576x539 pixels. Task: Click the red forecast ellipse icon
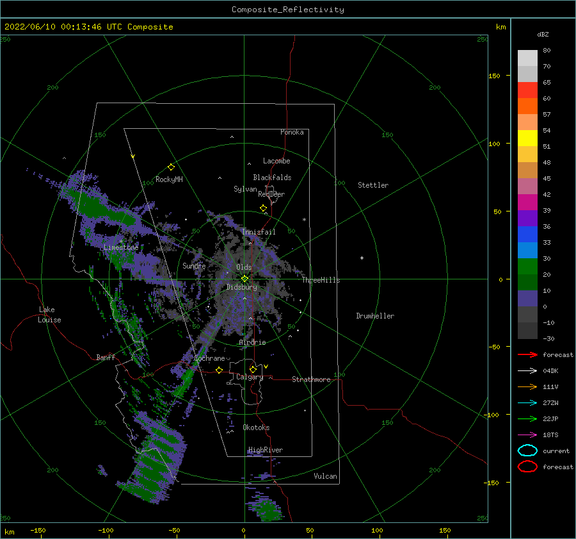pos(527,467)
